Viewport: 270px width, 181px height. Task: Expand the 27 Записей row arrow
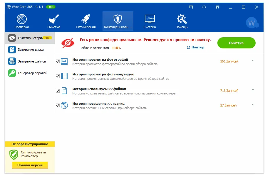tap(253, 104)
